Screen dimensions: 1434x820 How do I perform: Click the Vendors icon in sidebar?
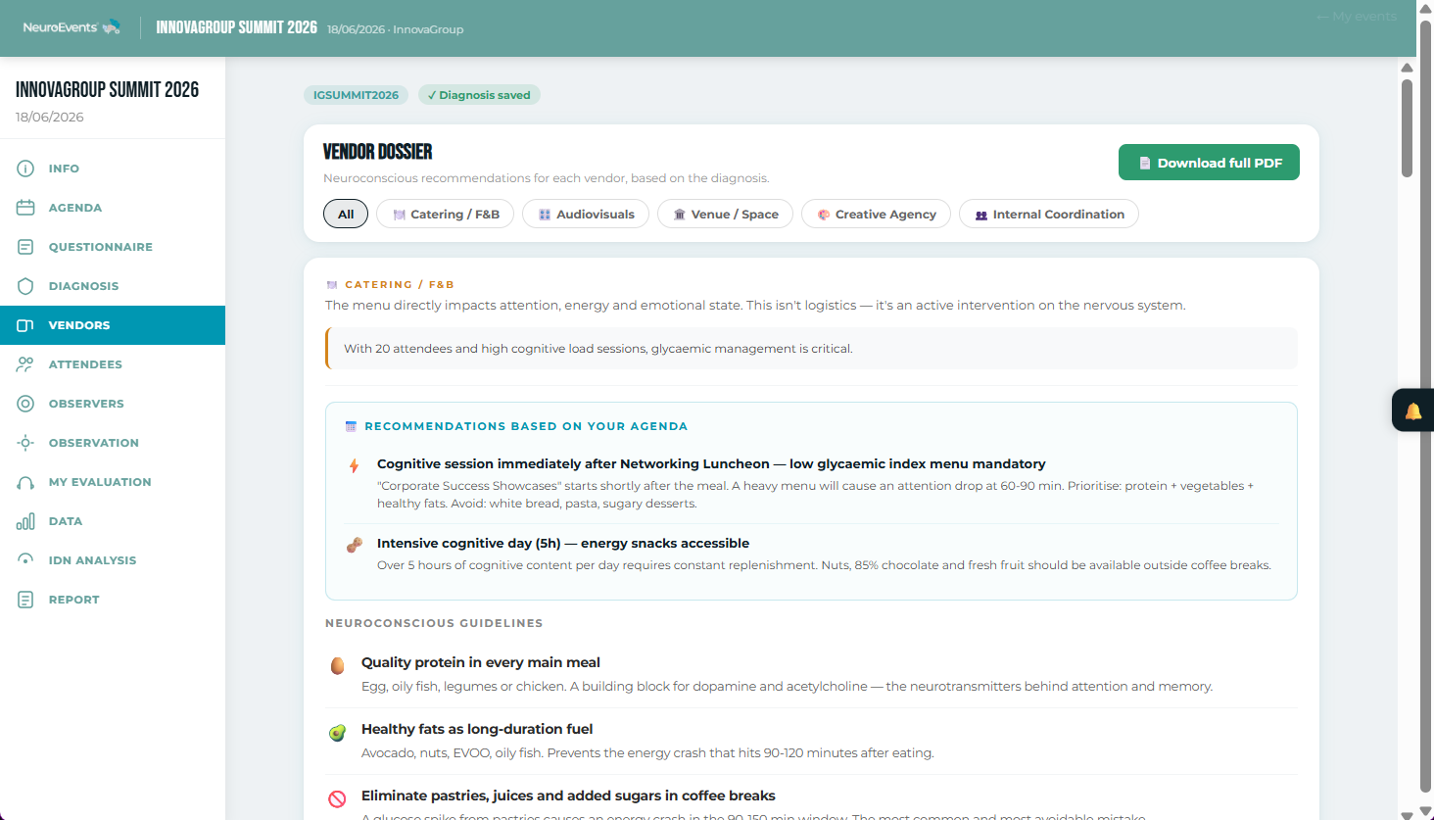25,325
